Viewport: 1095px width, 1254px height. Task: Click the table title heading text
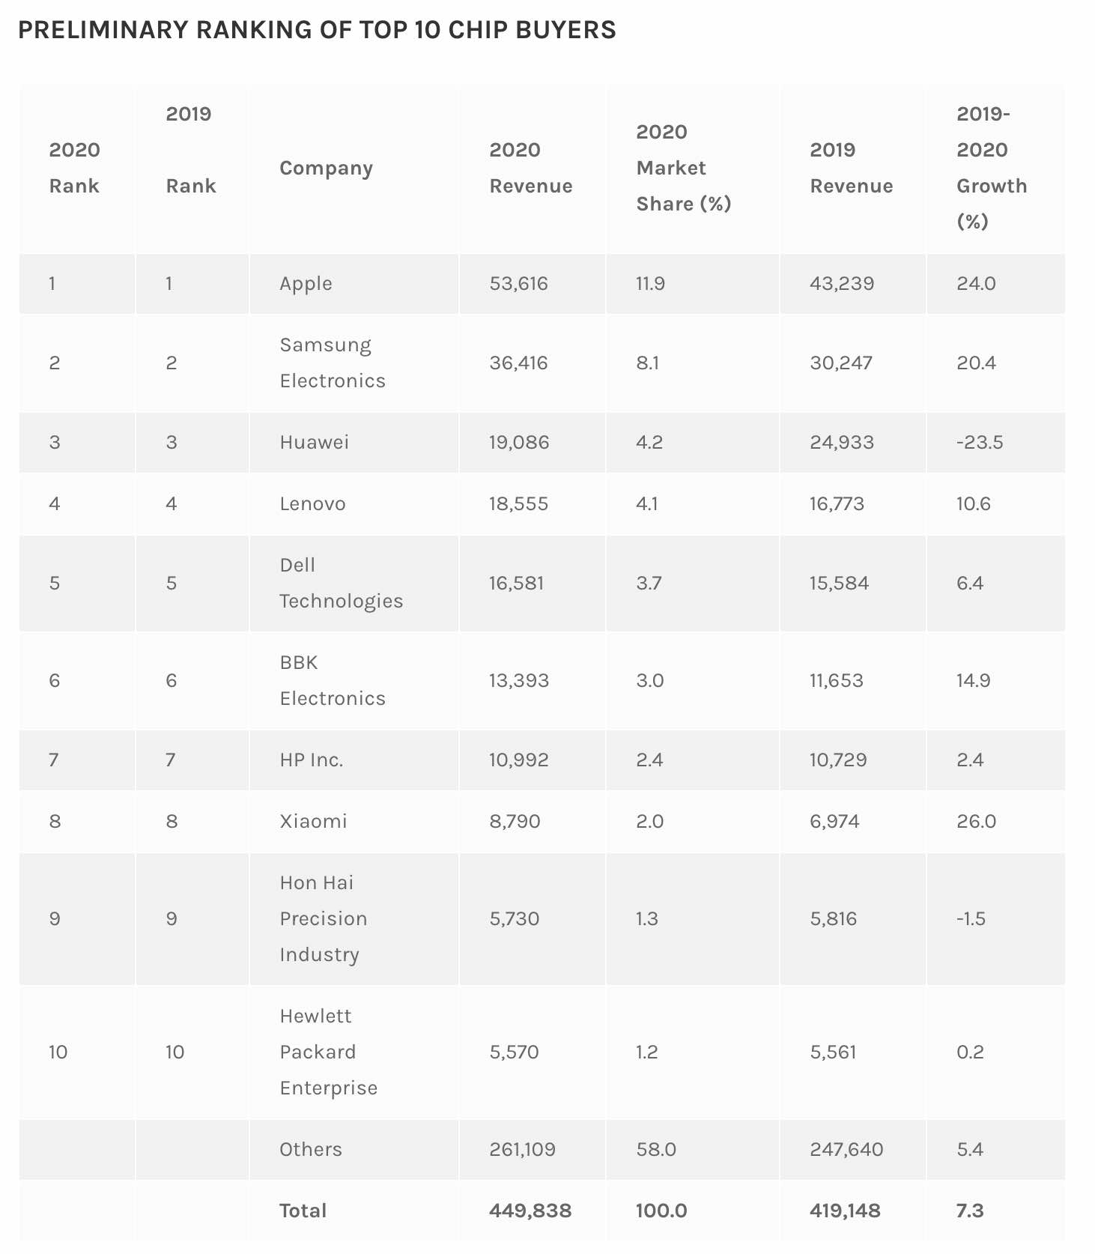(x=317, y=30)
